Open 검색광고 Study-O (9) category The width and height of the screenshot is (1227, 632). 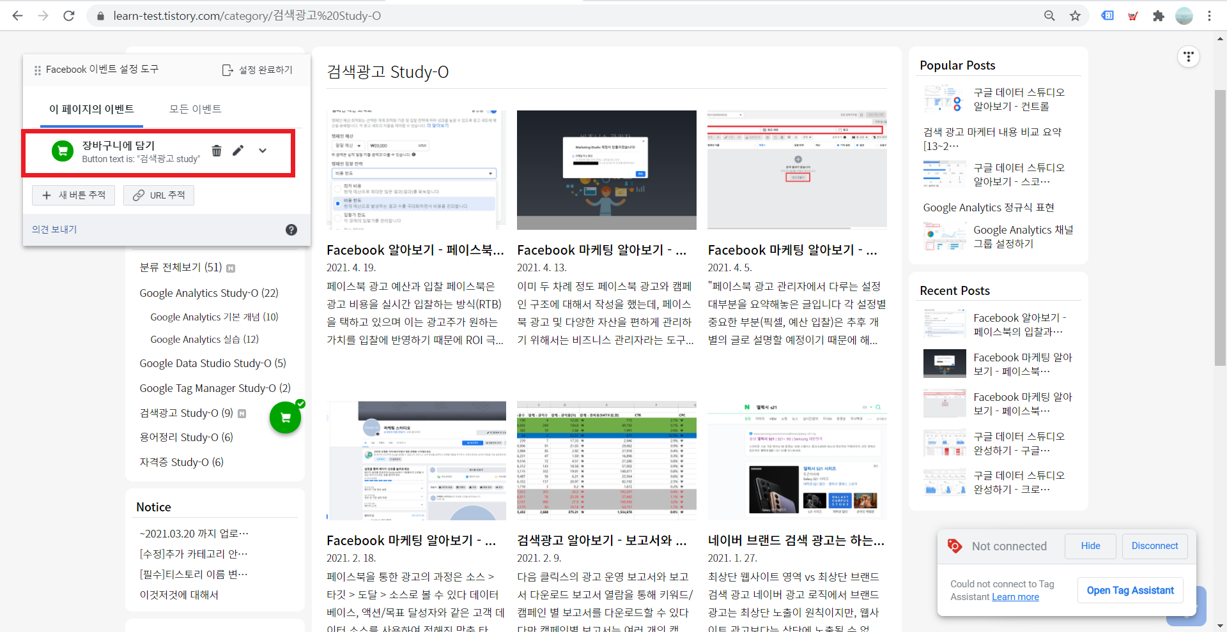[186, 413]
